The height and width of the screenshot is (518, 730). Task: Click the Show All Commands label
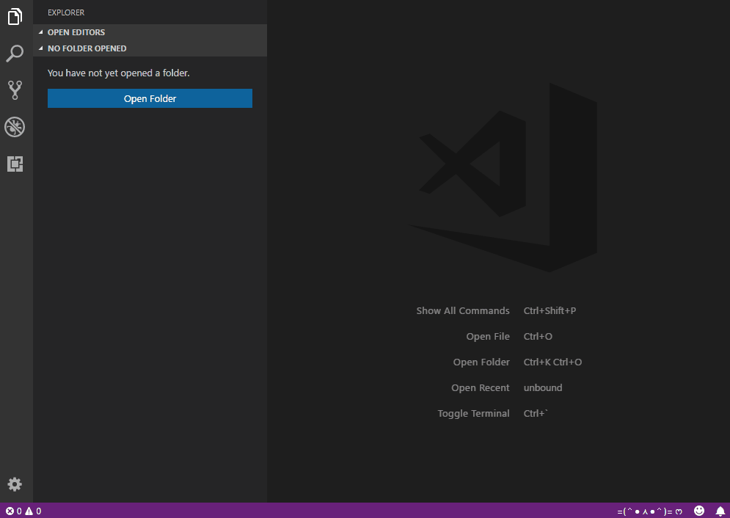463,311
